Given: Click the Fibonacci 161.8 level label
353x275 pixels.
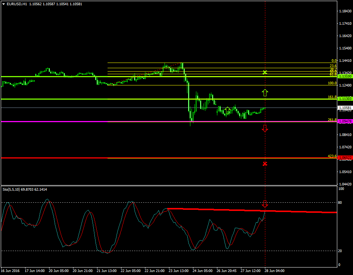Looking at the screenshot, I should pyautogui.click(x=332, y=97).
